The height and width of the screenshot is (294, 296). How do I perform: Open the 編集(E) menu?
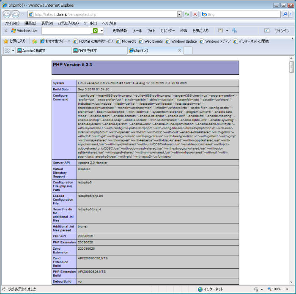tap(30, 23)
